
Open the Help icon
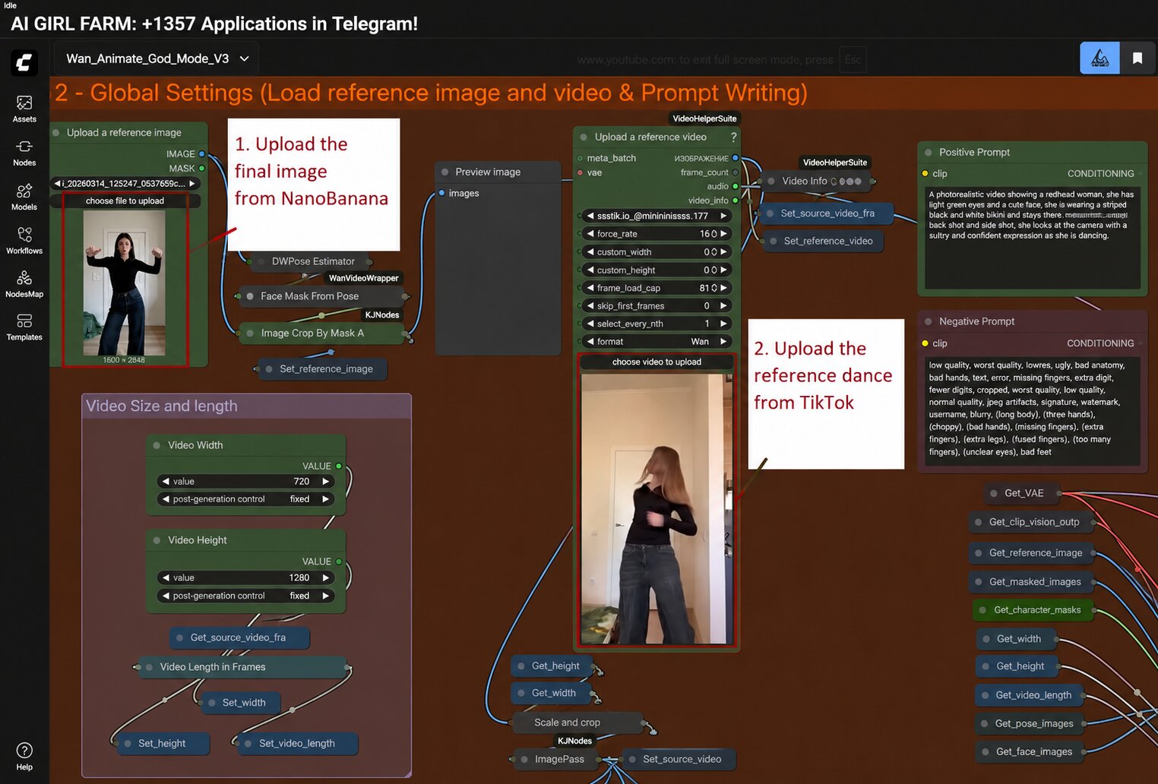click(24, 756)
